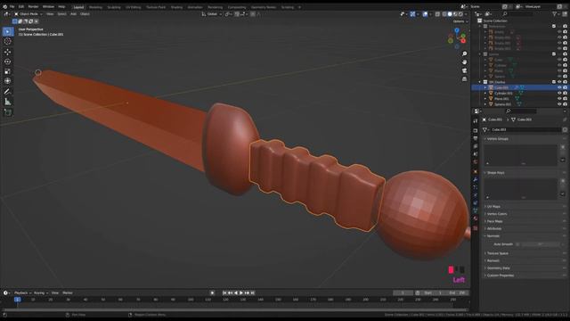The width and height of the screenshot is (570, 321).
Task: Open the File menu
Action: pyautogui.click(x=12, y=7)
